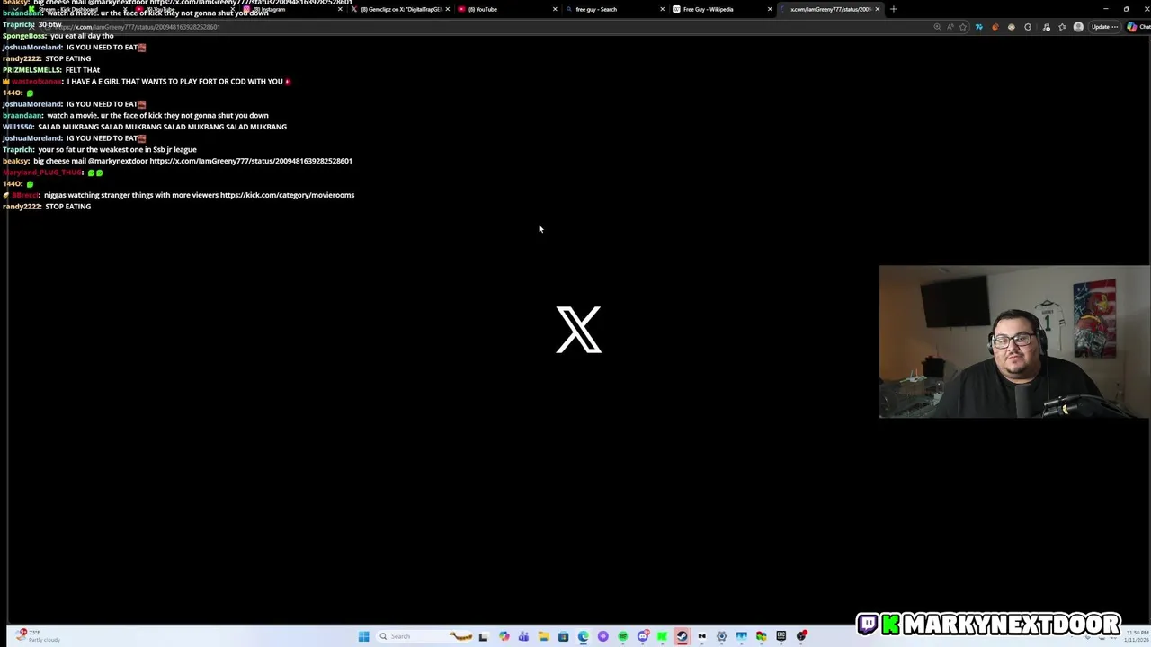Open Microsoft Store from the taskbar
The width and height of the screenshot is (1151, 647).
pyautogui.click(x=563, y=636)
